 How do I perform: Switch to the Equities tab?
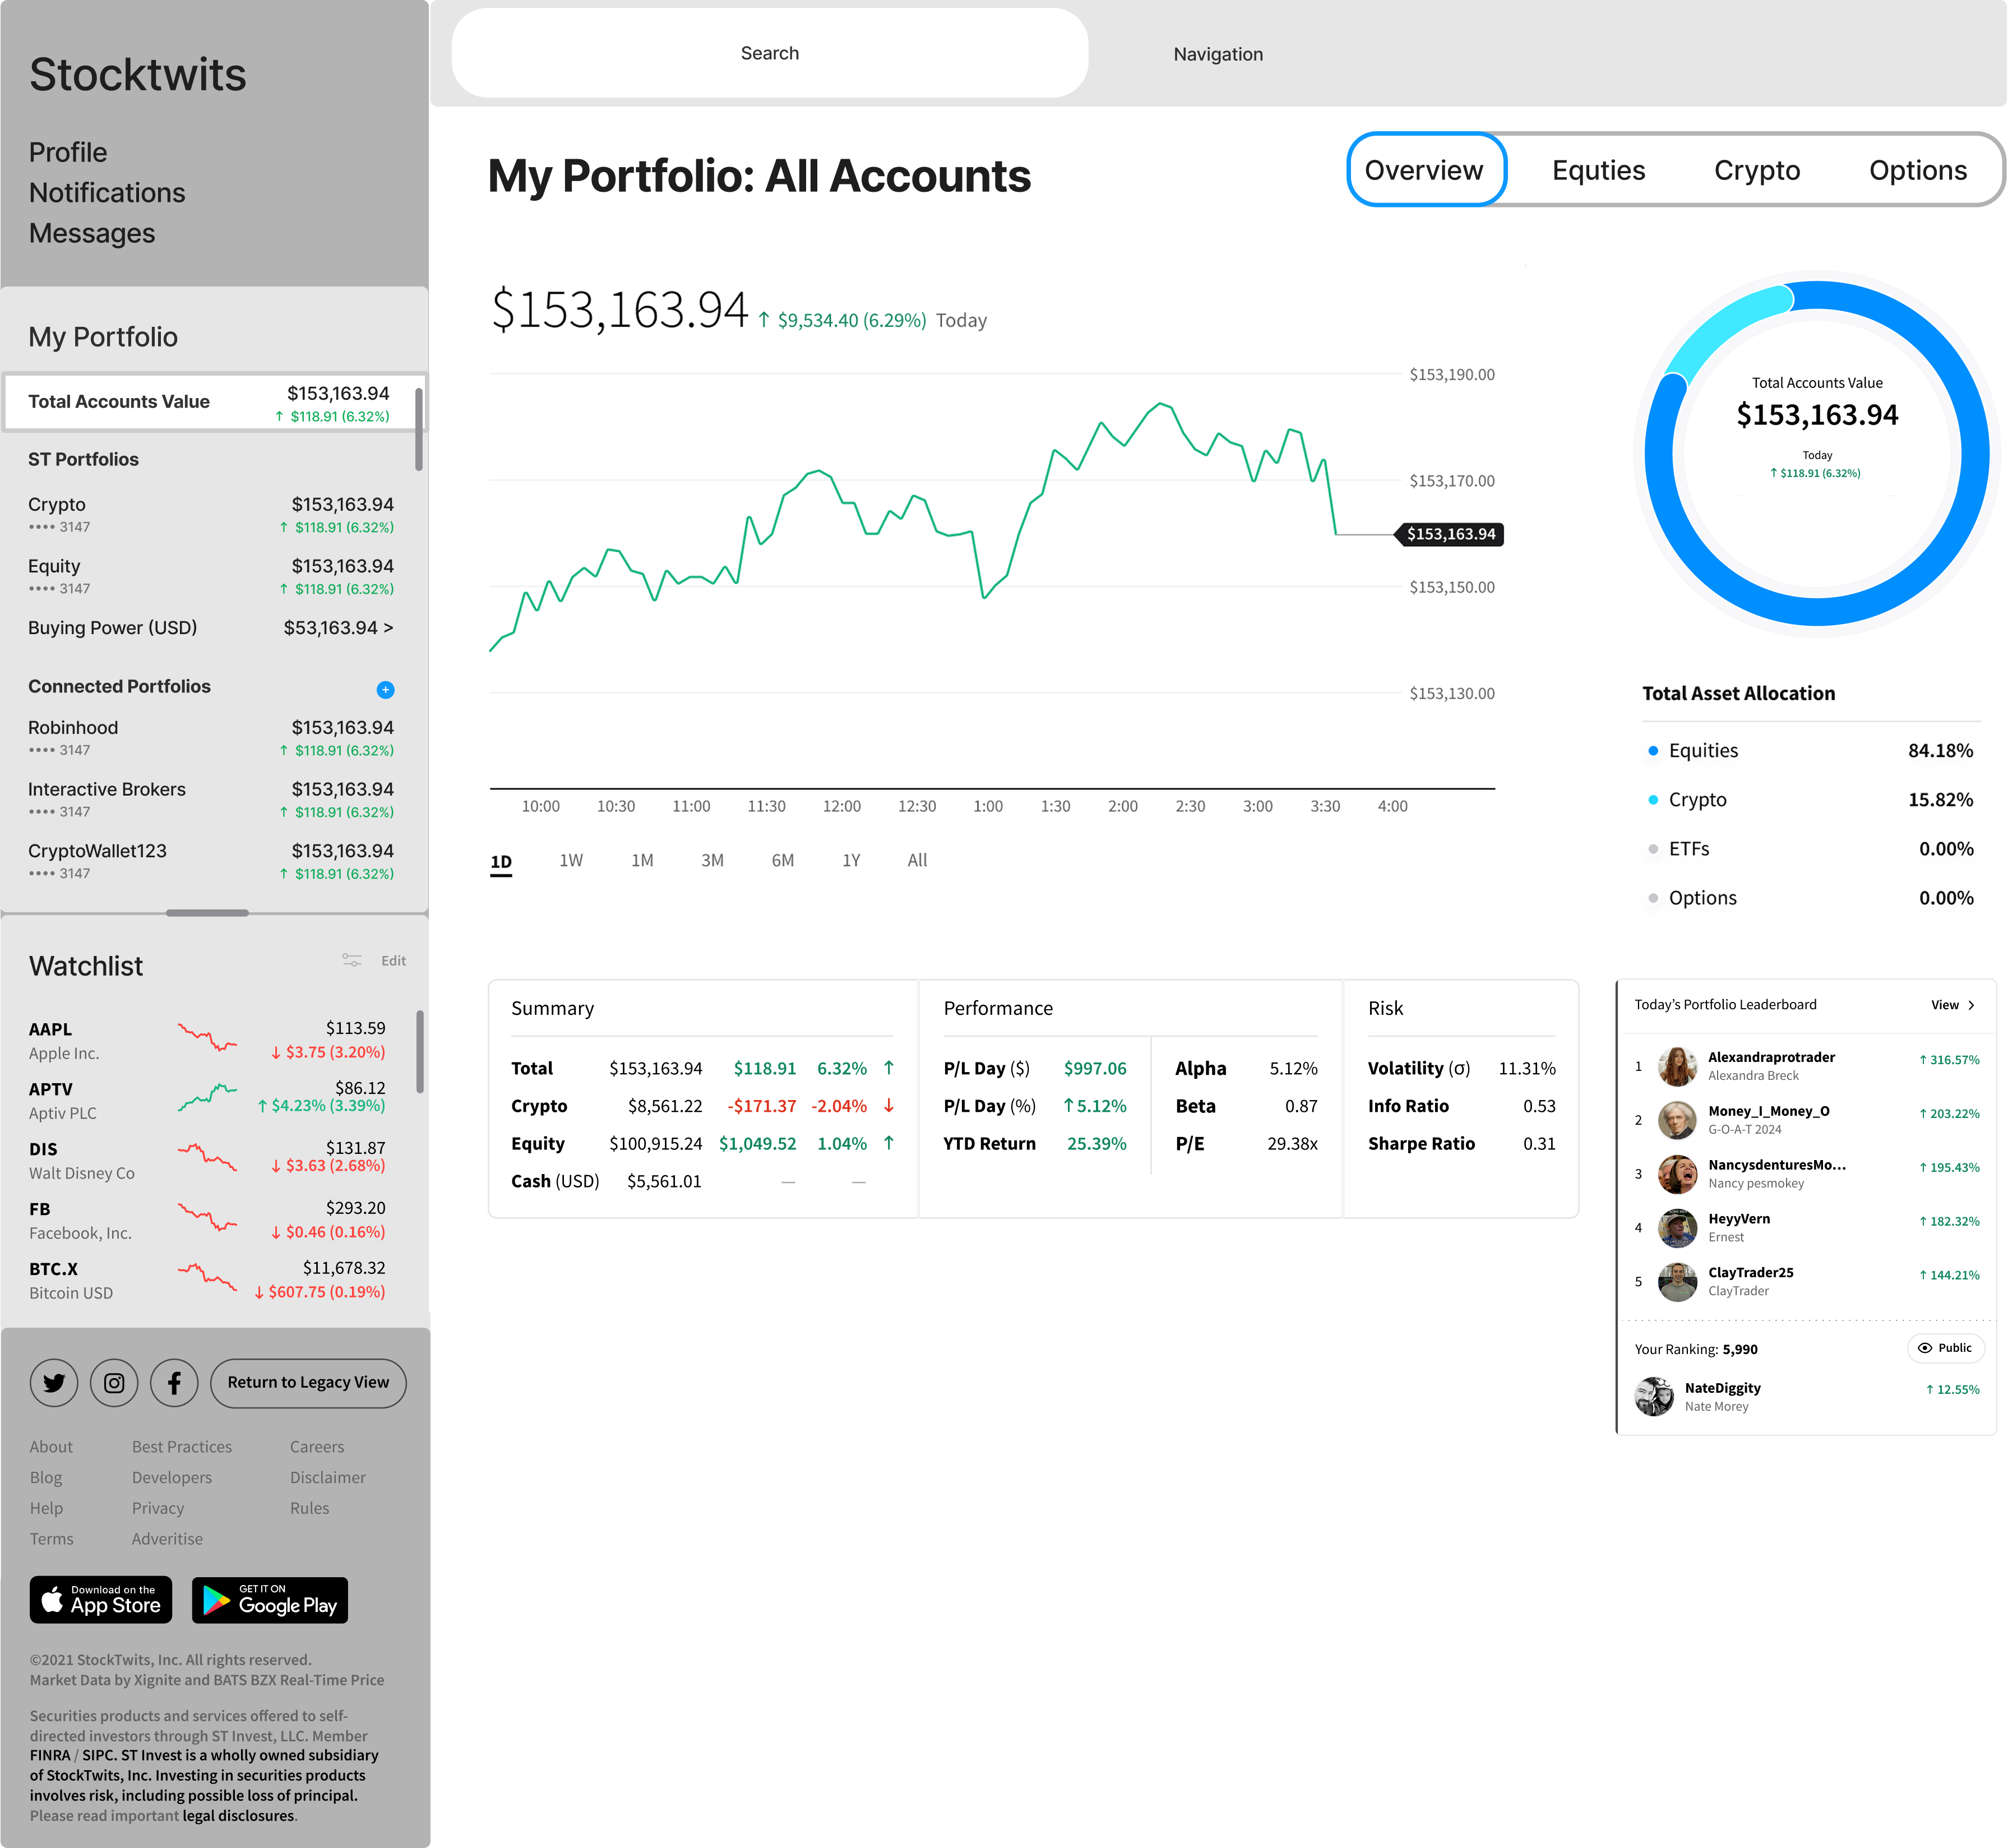tap(1598, 170)
